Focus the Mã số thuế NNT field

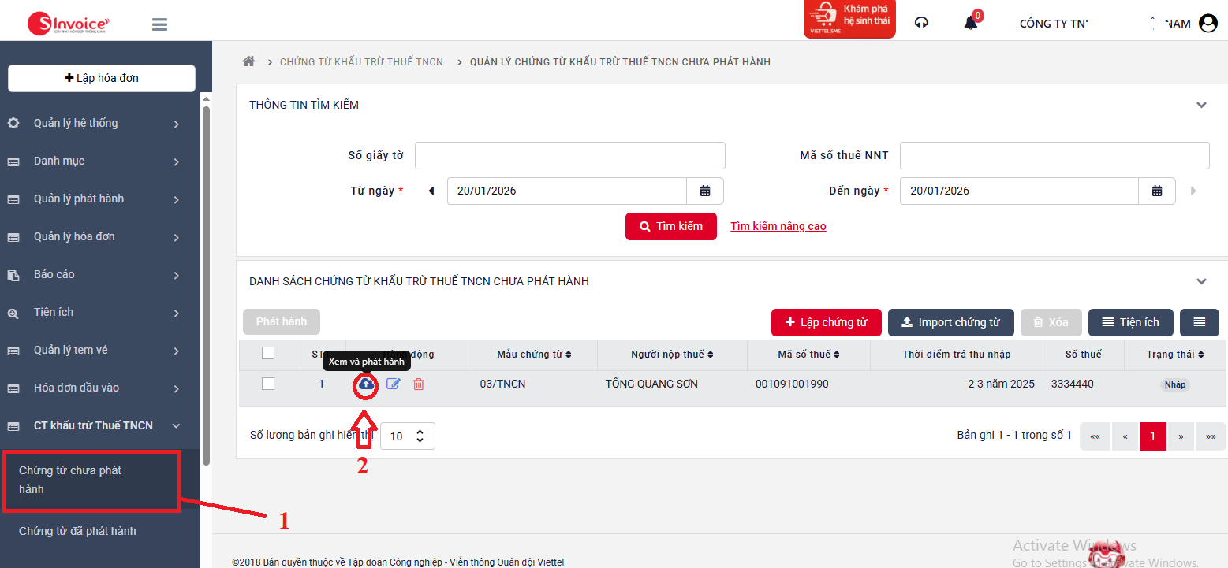1054,155
